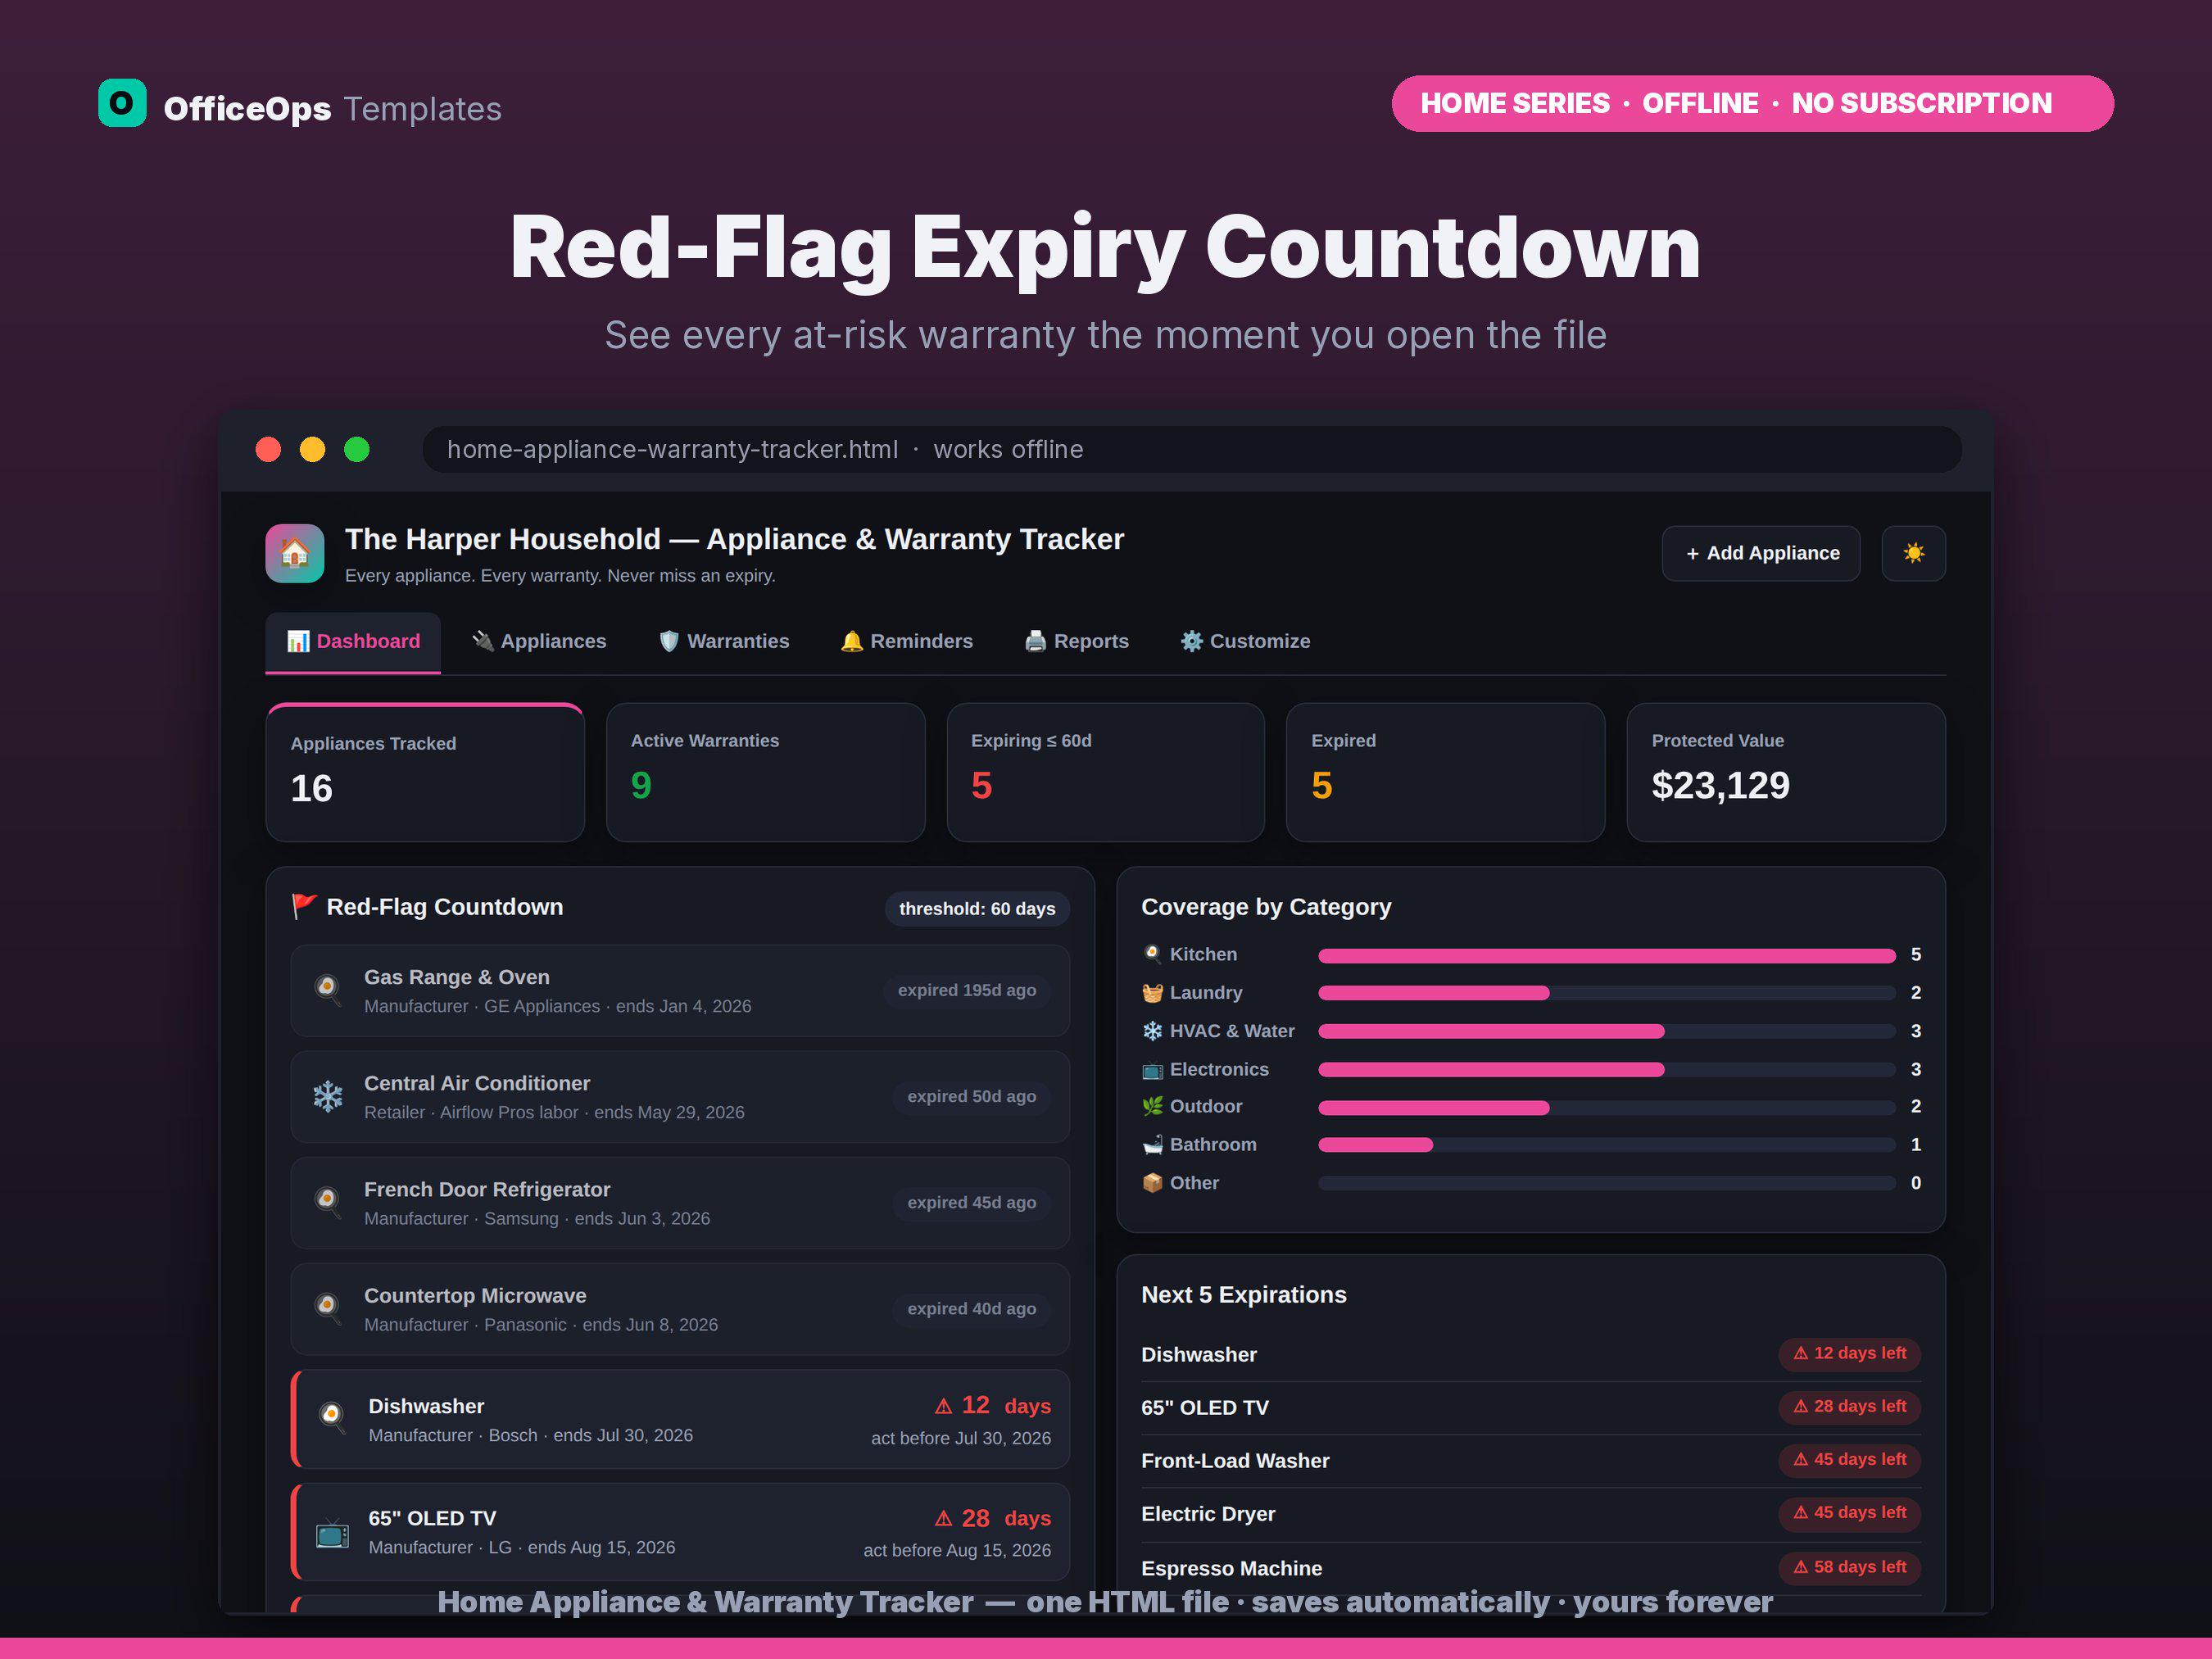Click the Protected Value $23,129 card

click(1786, 772)
